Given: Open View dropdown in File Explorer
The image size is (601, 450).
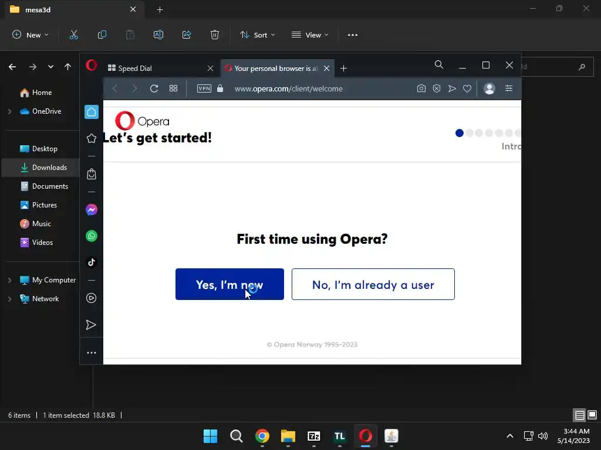Looking at the screenshot, I should (x=310, y=35).
